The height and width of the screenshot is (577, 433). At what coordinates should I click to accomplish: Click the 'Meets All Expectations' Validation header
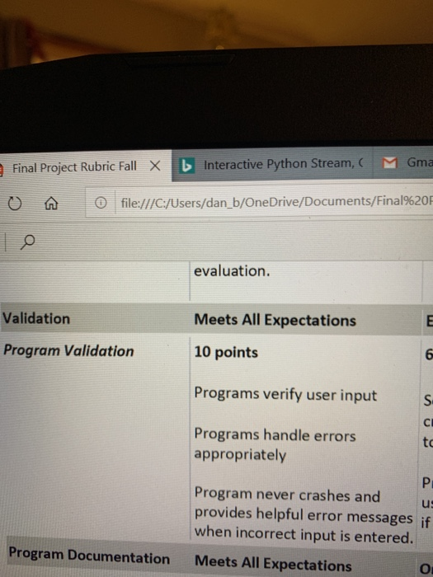(275, 320)
